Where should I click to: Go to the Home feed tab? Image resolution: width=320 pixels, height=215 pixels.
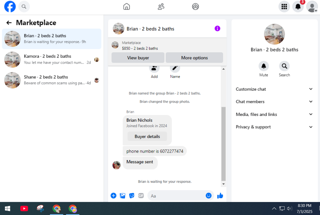coord(126,6)
